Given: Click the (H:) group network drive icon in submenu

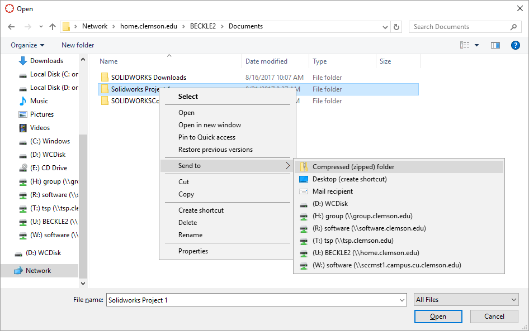Looking at the screenshot, I should pyautogui.click(x=304, y=217).
